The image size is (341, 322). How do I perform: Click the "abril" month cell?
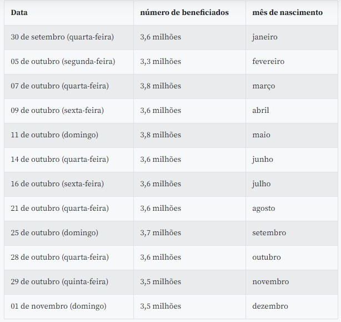pos(260,110)
